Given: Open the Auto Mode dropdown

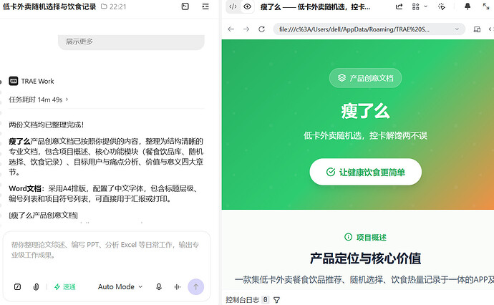Looking at the screenshot, I should click(x=120, y=286).
